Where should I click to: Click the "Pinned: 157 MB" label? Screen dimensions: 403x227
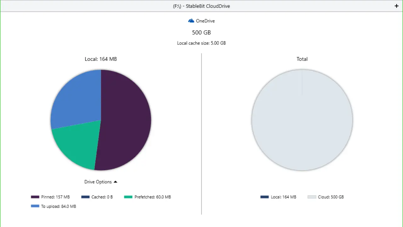(55, 197)
